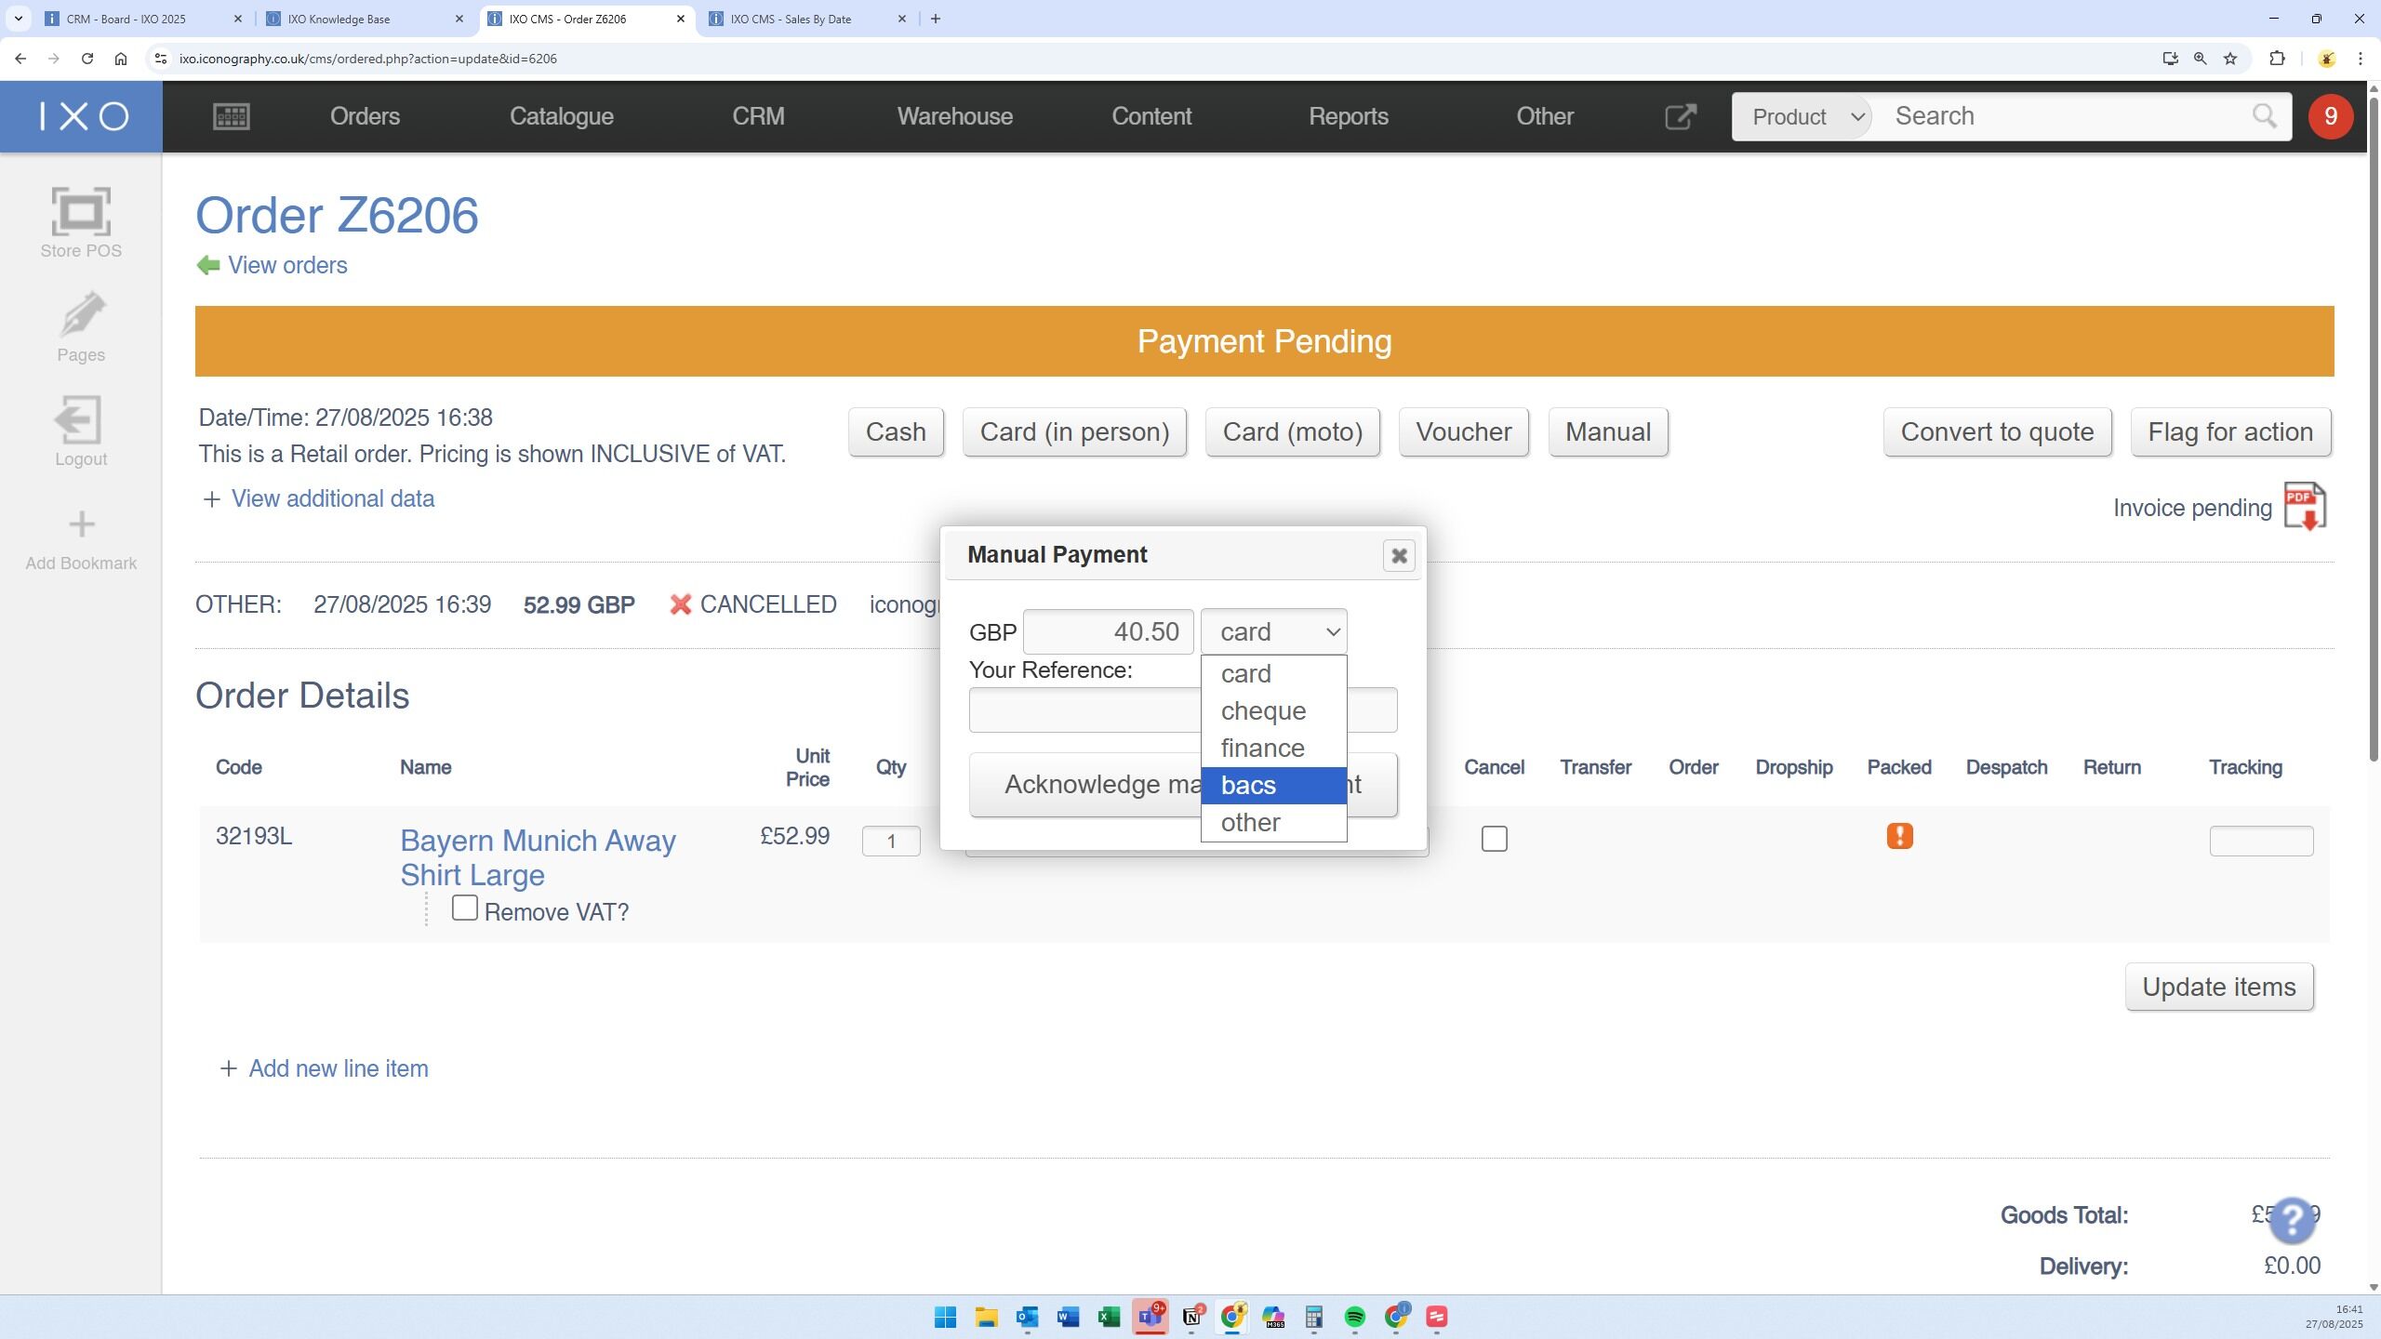Viewport: 2381px width, 1339px height.
Task: Click the Logout arrow icon
Action: [81, 420]
